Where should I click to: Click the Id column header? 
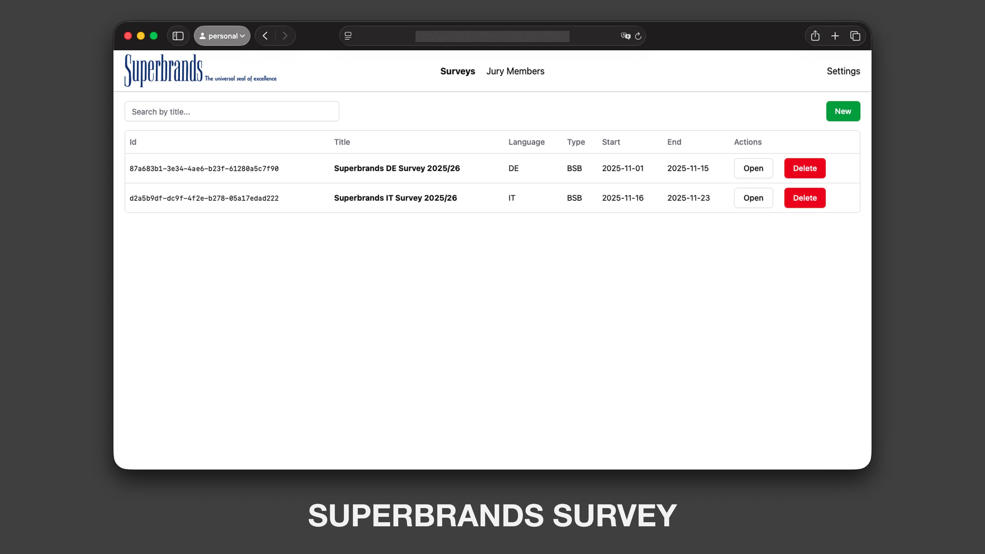[133, 142]
